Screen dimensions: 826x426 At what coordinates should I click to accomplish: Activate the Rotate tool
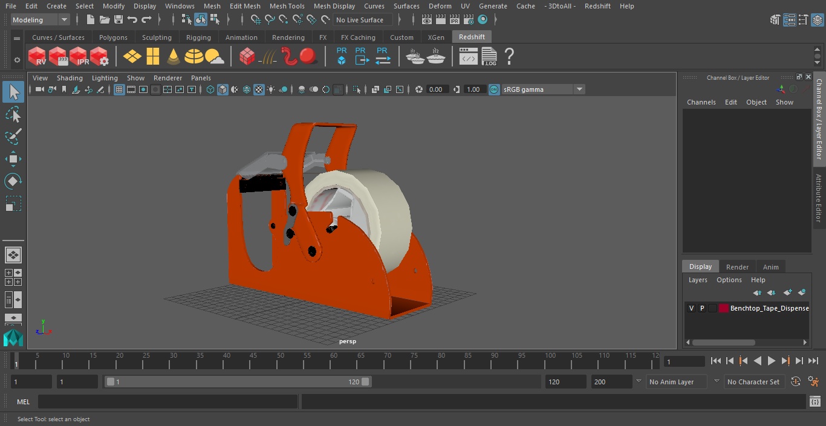pos(13,181)
